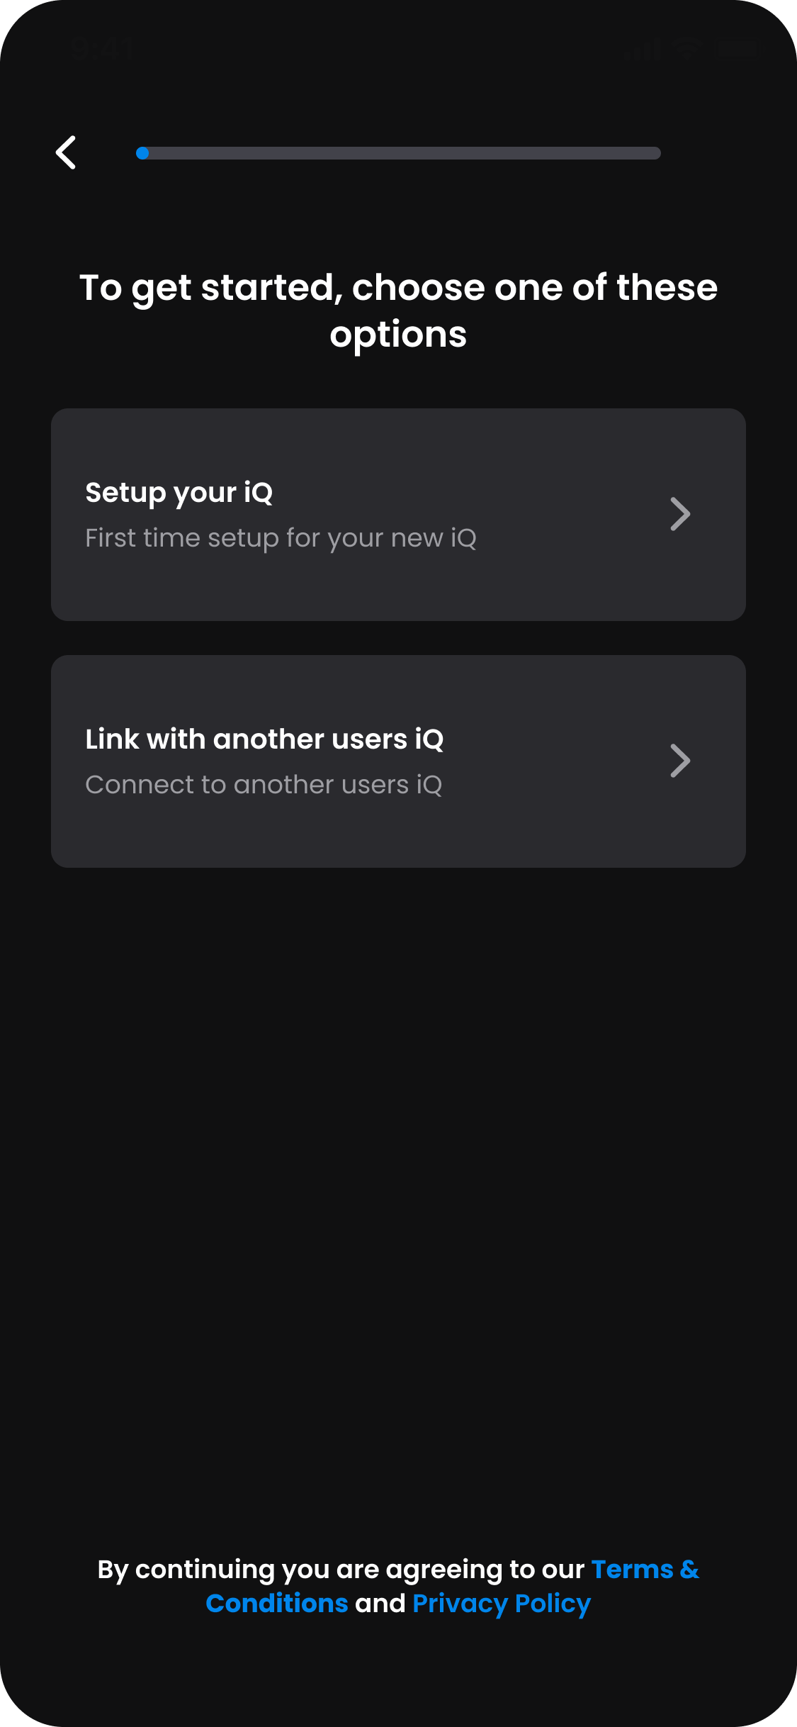Open the Privacy Policy link
The image size is (797, 1727).
[502, 1604]
